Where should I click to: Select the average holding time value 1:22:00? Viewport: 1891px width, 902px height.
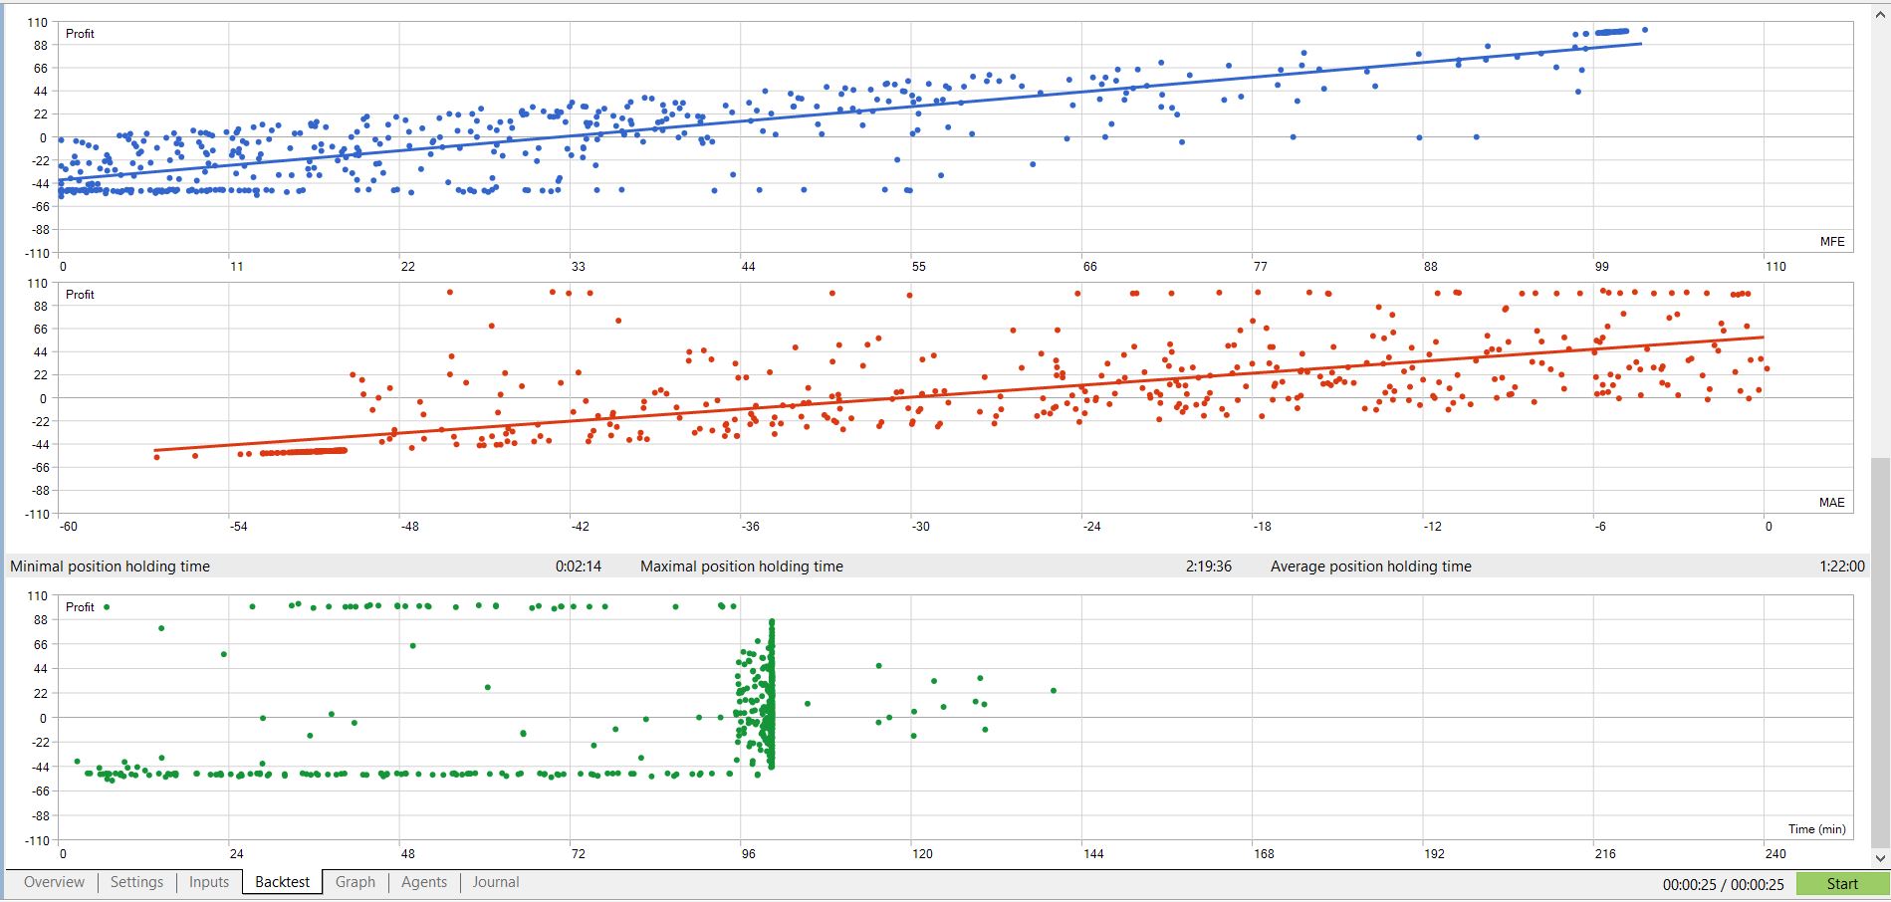1842,566
